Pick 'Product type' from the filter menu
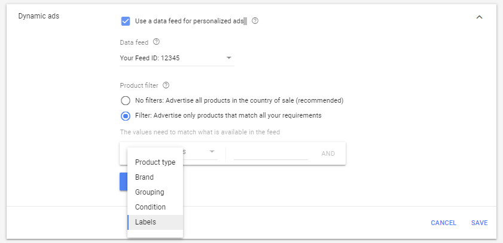Viewport: 503px width, 243px height. pyautogui.click(x=155, y=162)
